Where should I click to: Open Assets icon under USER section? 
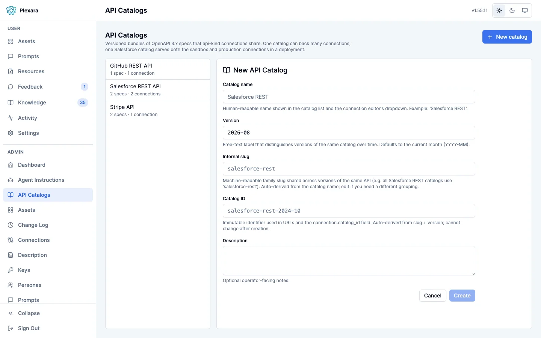tap(11, 41)
